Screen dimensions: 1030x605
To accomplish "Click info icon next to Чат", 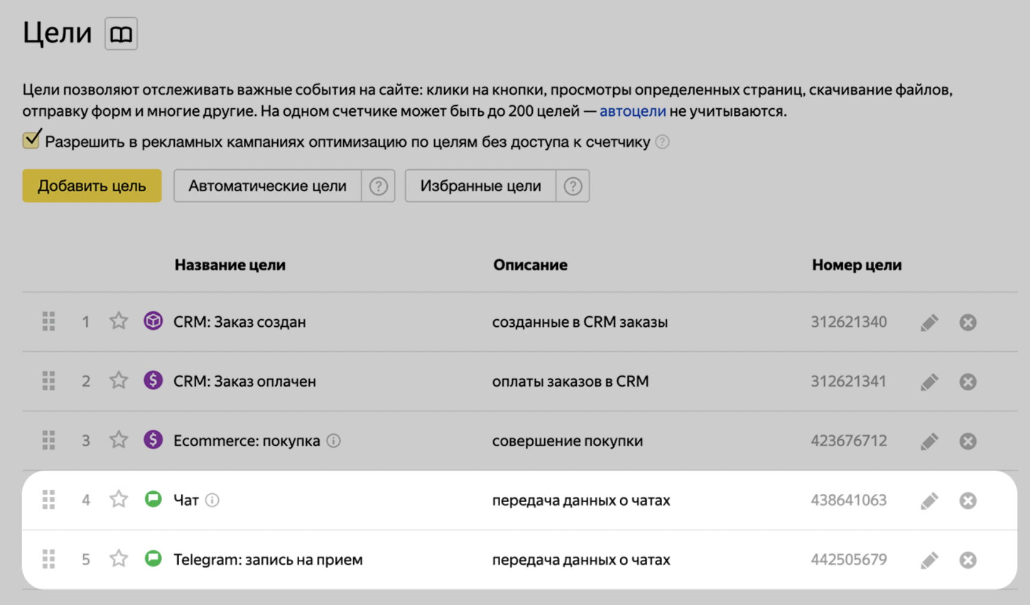I will pos(212,500).
